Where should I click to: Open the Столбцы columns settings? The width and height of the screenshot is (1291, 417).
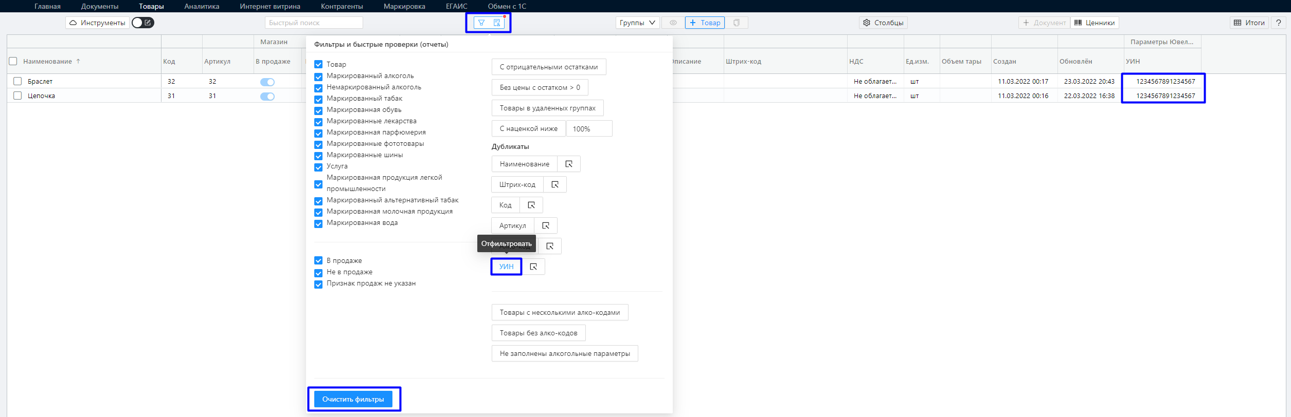click(883, 23)
